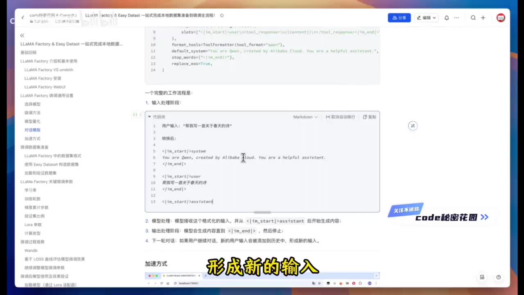Select 梯度累计步数 in the outline
This screenshot has width=524, height=295.
coord(36,207)
